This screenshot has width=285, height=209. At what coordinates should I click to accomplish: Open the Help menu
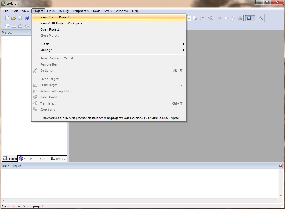click(x=135, y=11)
